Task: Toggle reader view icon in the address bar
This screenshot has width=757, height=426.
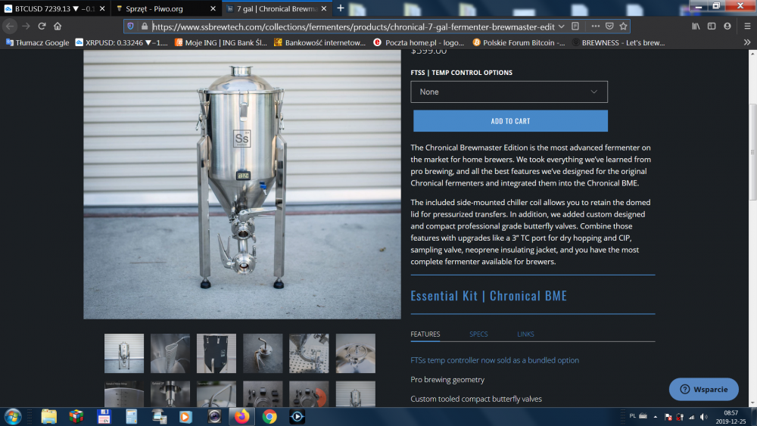Action: pos(576,26)
